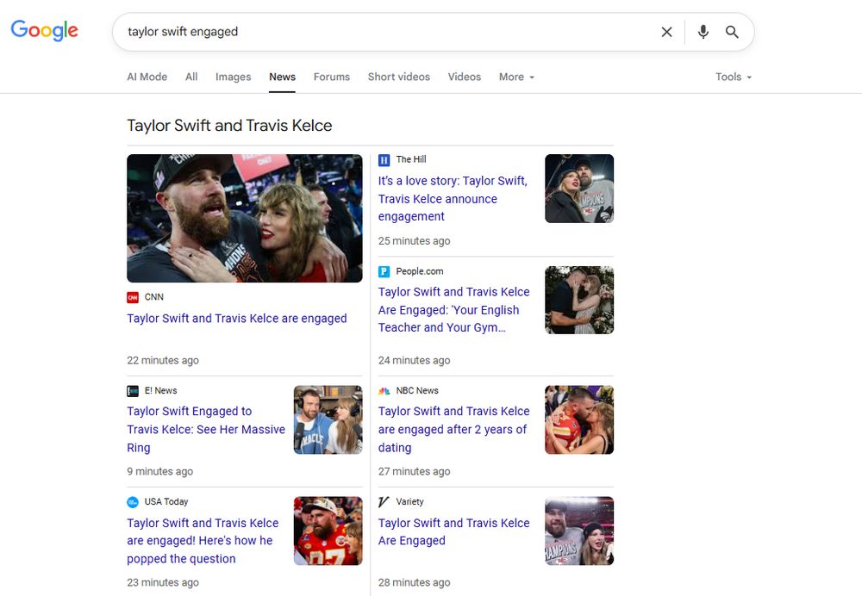Open the Tools dropdown
Viewport: 862px width, 596px height.
tap(734, 77)
